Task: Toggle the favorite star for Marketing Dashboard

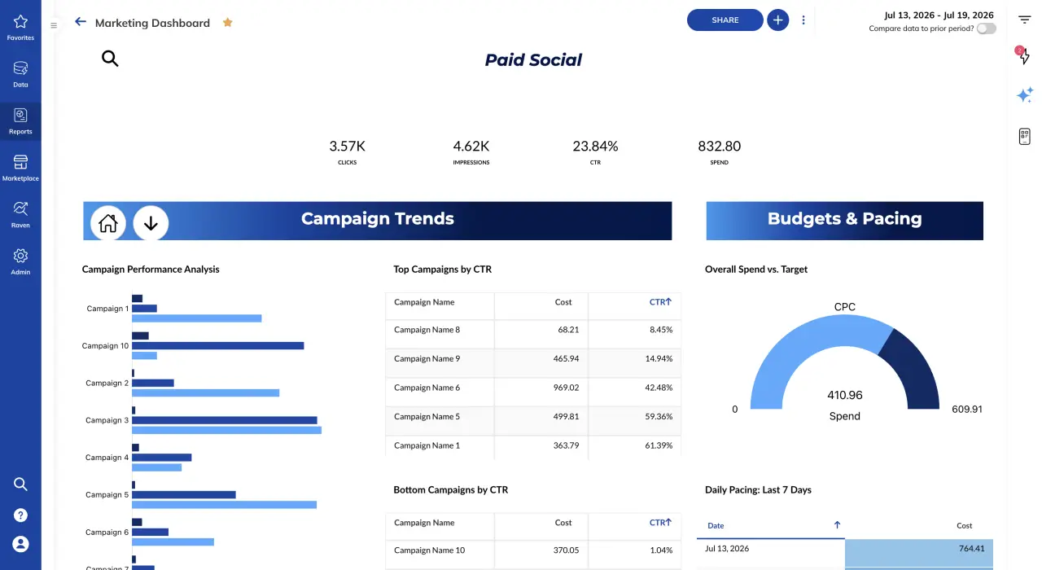Action: 228,23
